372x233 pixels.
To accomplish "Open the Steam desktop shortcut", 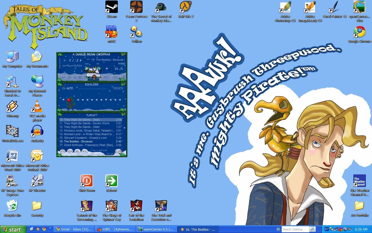I will 112,10.
